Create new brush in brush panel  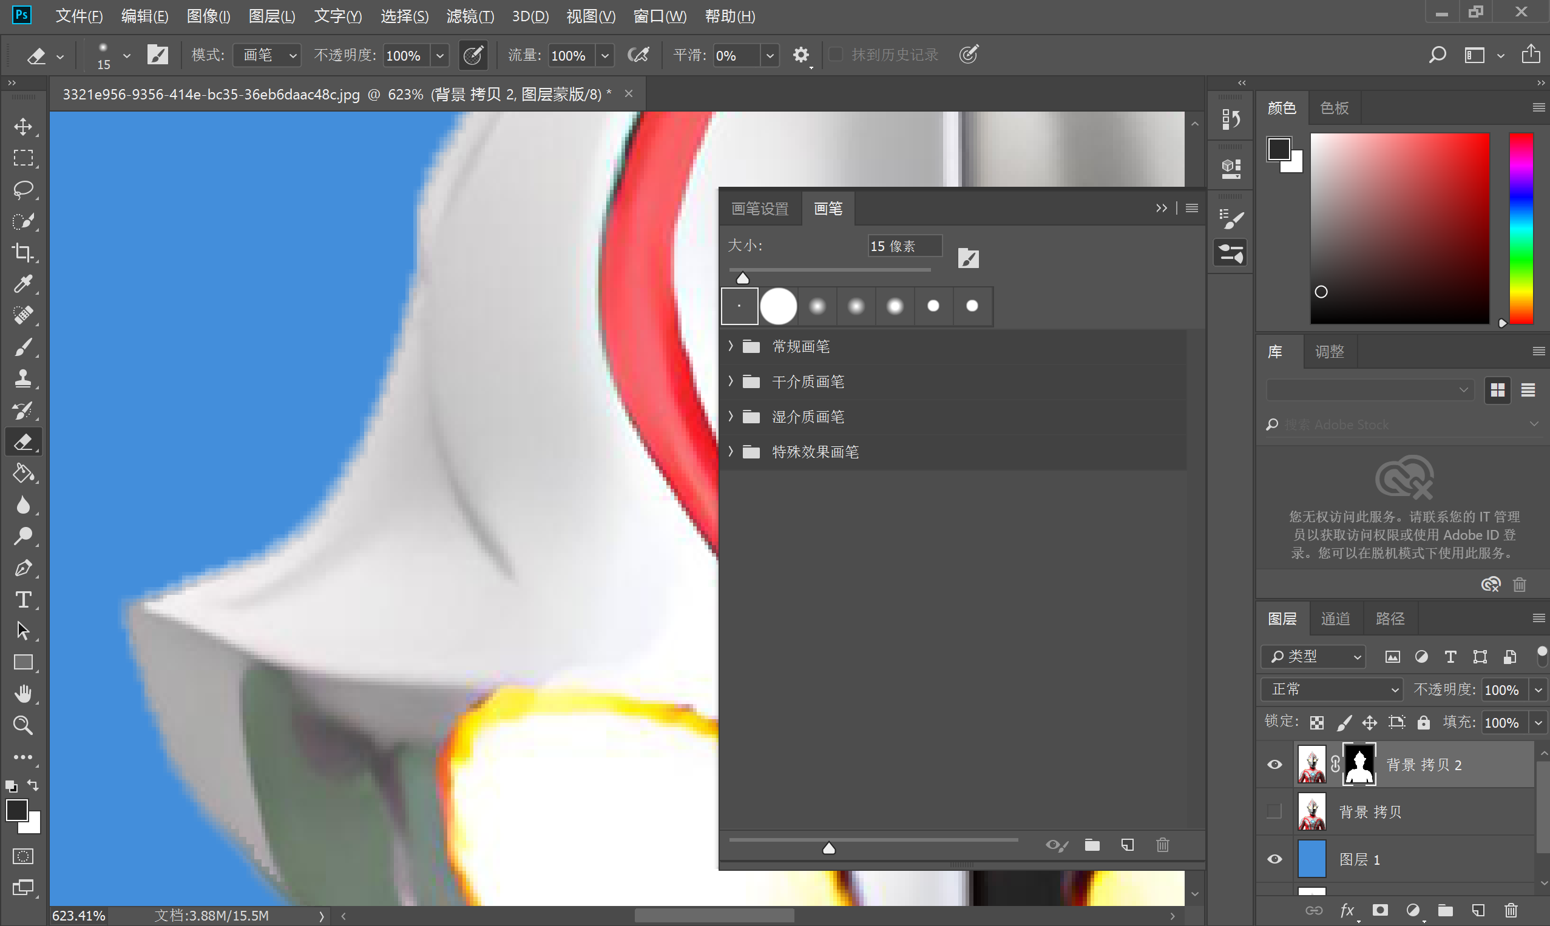pos(1127,845)
